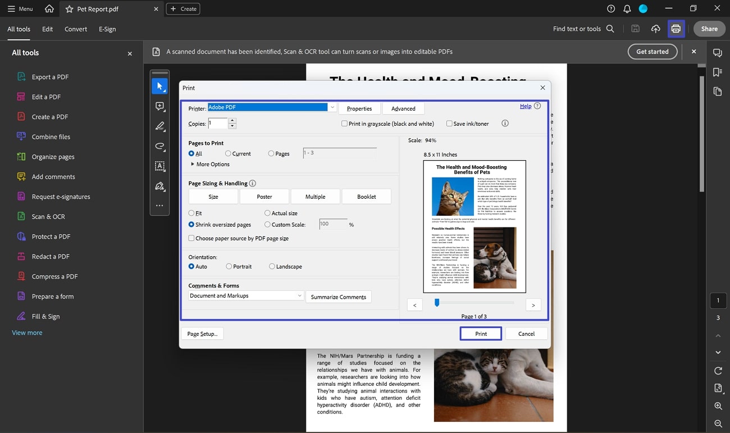Screen dimensions: 730x433
Task: Select the Sign pen tool
Action: coord(159,186)
